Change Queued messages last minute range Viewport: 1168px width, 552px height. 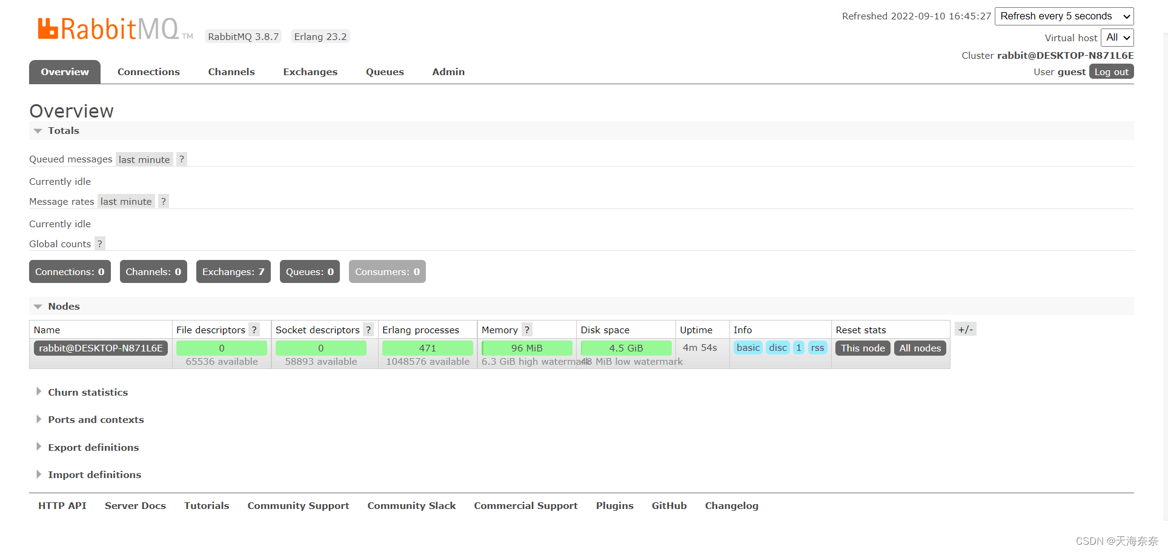[x=144, y=159]
